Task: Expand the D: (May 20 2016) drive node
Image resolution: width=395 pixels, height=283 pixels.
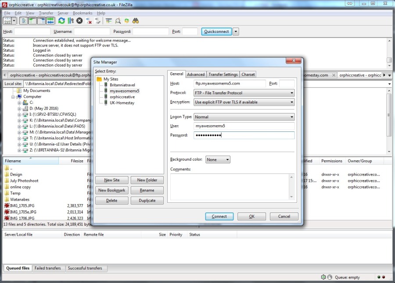Action: tap(19, 109)
